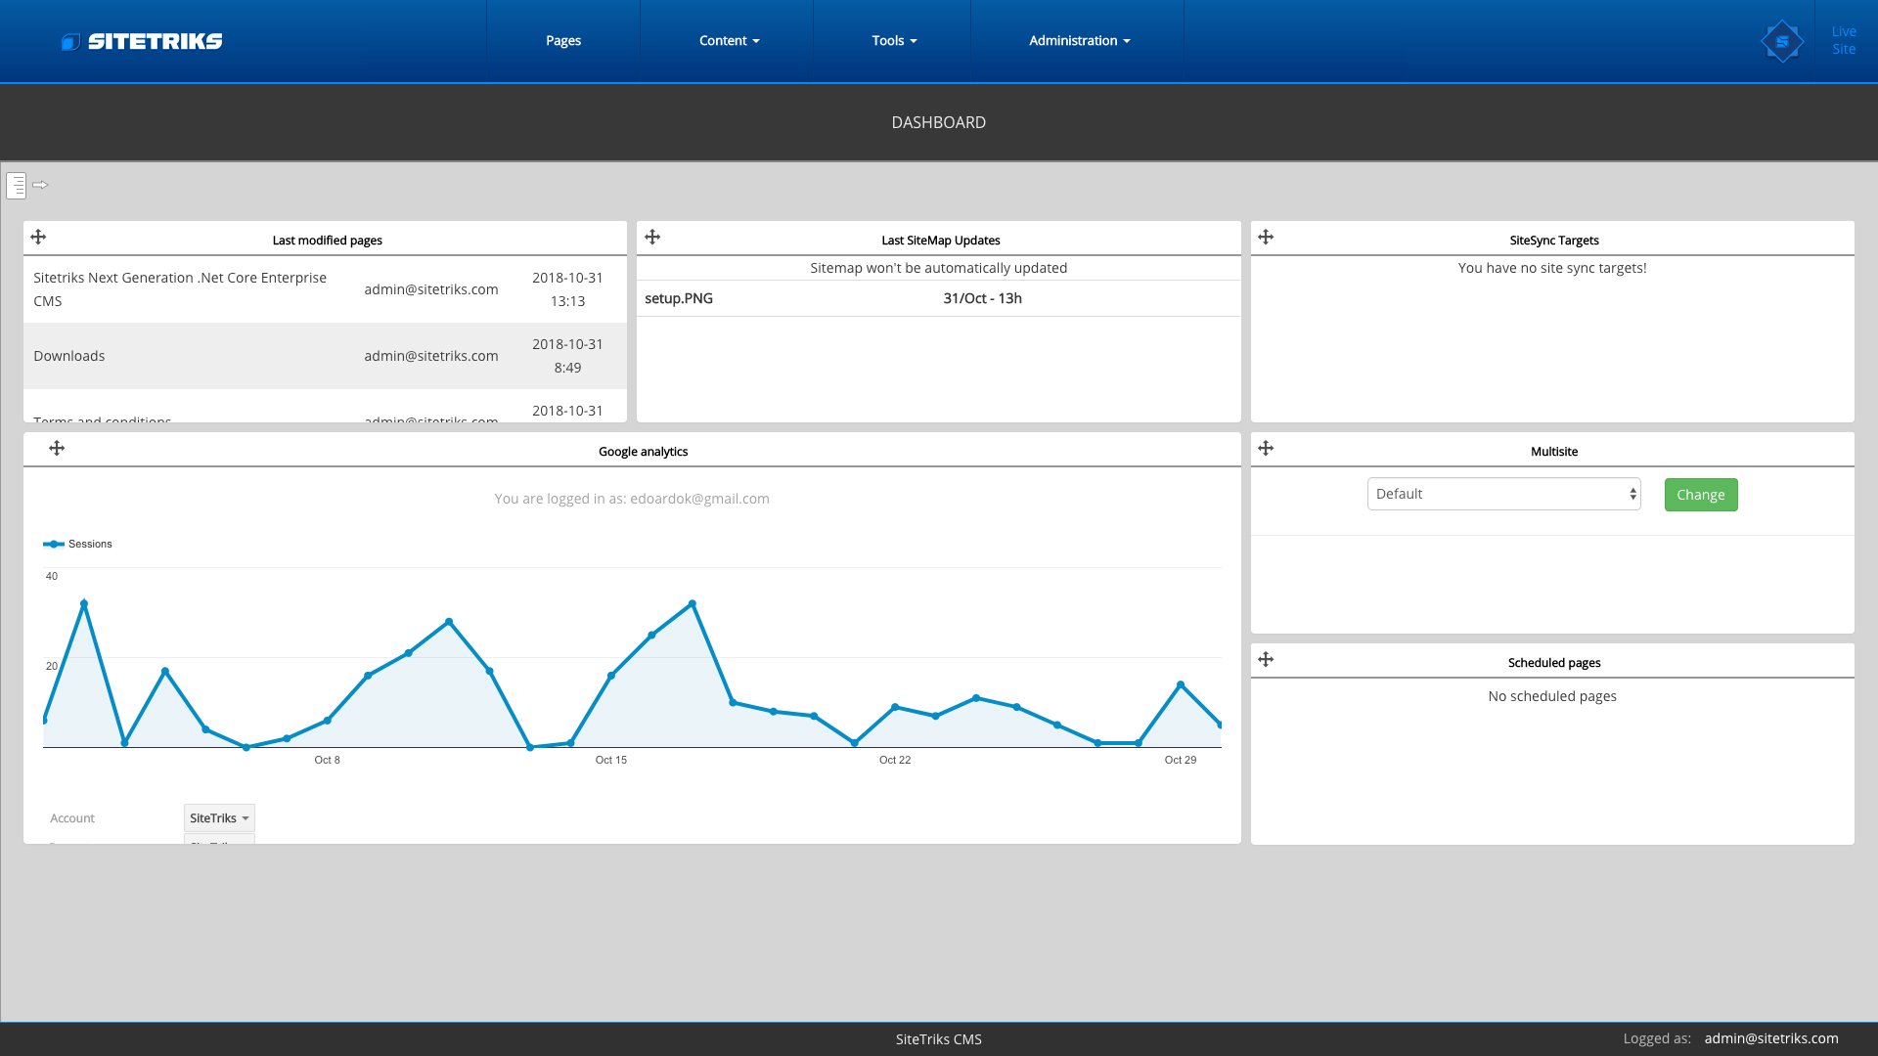Open the Administration dropdown
The image size is (1878, 1056).
coord(1079,41)
